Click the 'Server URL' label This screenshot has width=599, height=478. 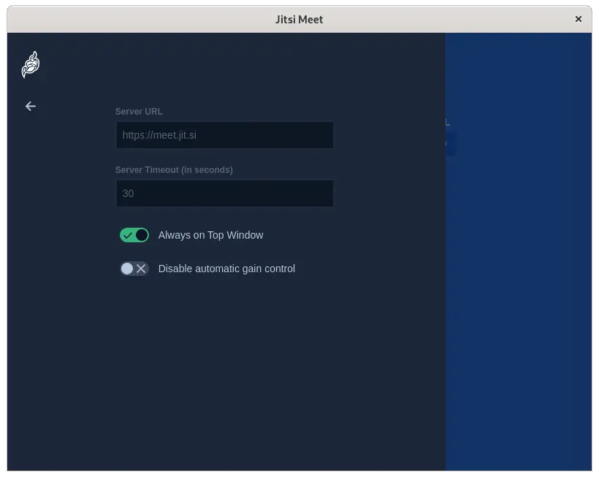(139, 112)
